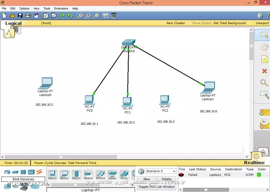The image size is (270, 192).
Task: Open the Help menu
Action: point(75,8)
